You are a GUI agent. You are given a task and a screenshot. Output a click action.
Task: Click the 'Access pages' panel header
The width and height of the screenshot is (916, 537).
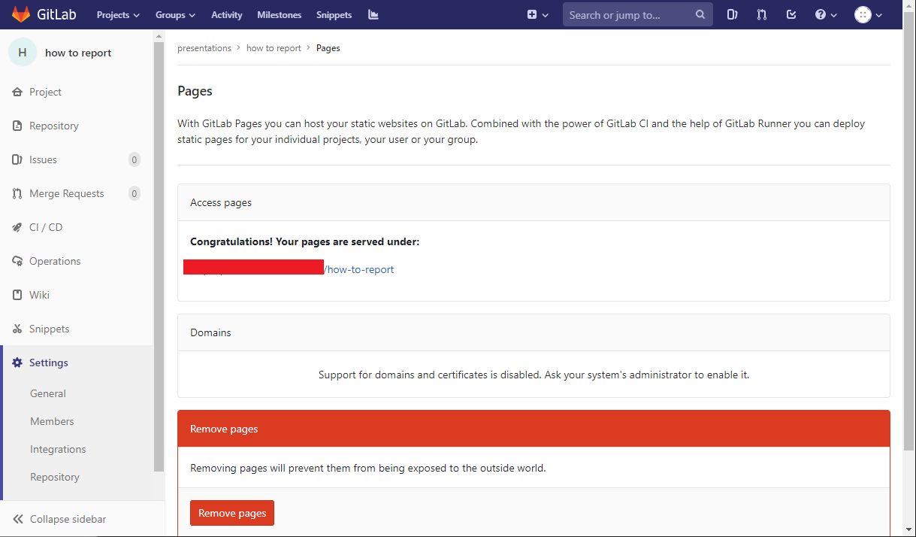point(534,202)
